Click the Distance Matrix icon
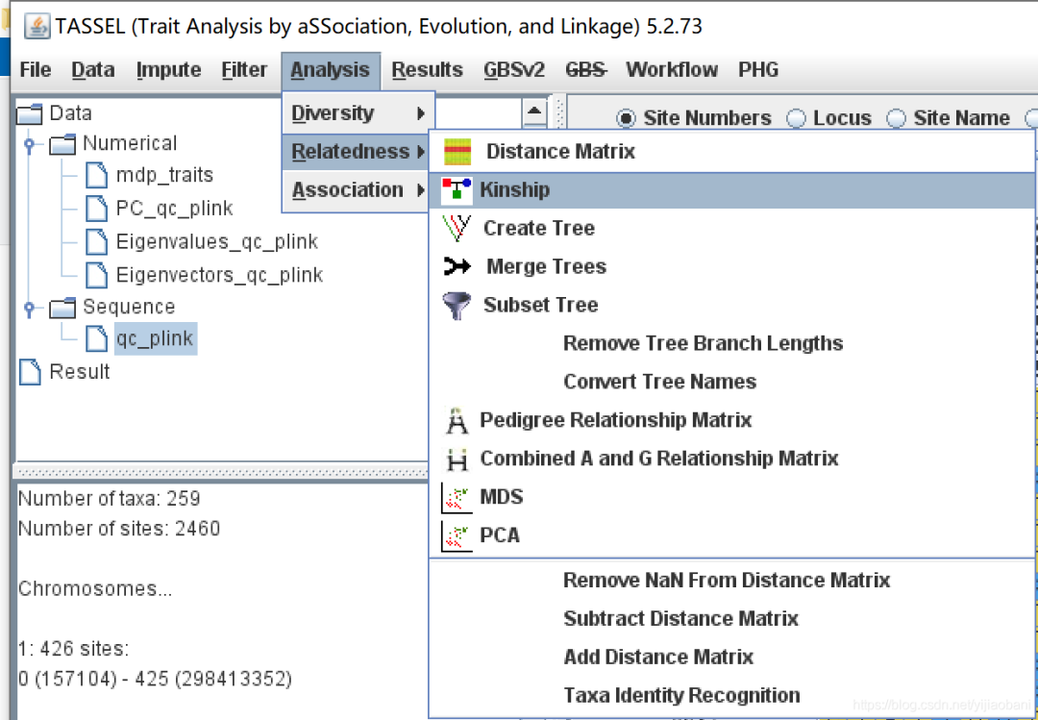The height and width of the screenshot is (720, 1038). coord(457,152)
